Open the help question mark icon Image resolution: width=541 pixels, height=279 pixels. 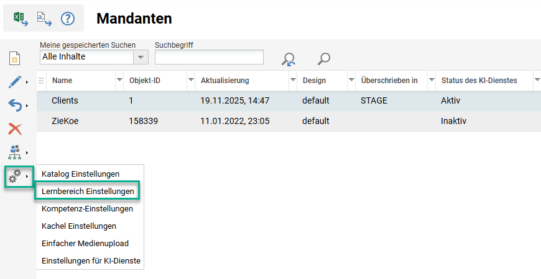[68, 19]
